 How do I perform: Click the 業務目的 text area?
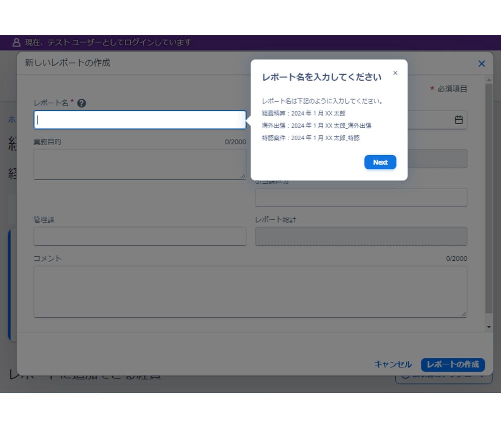[x=140, y=163]
